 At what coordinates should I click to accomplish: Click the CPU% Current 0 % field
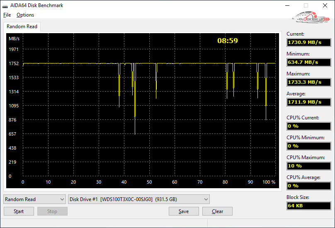click(309, 126)
